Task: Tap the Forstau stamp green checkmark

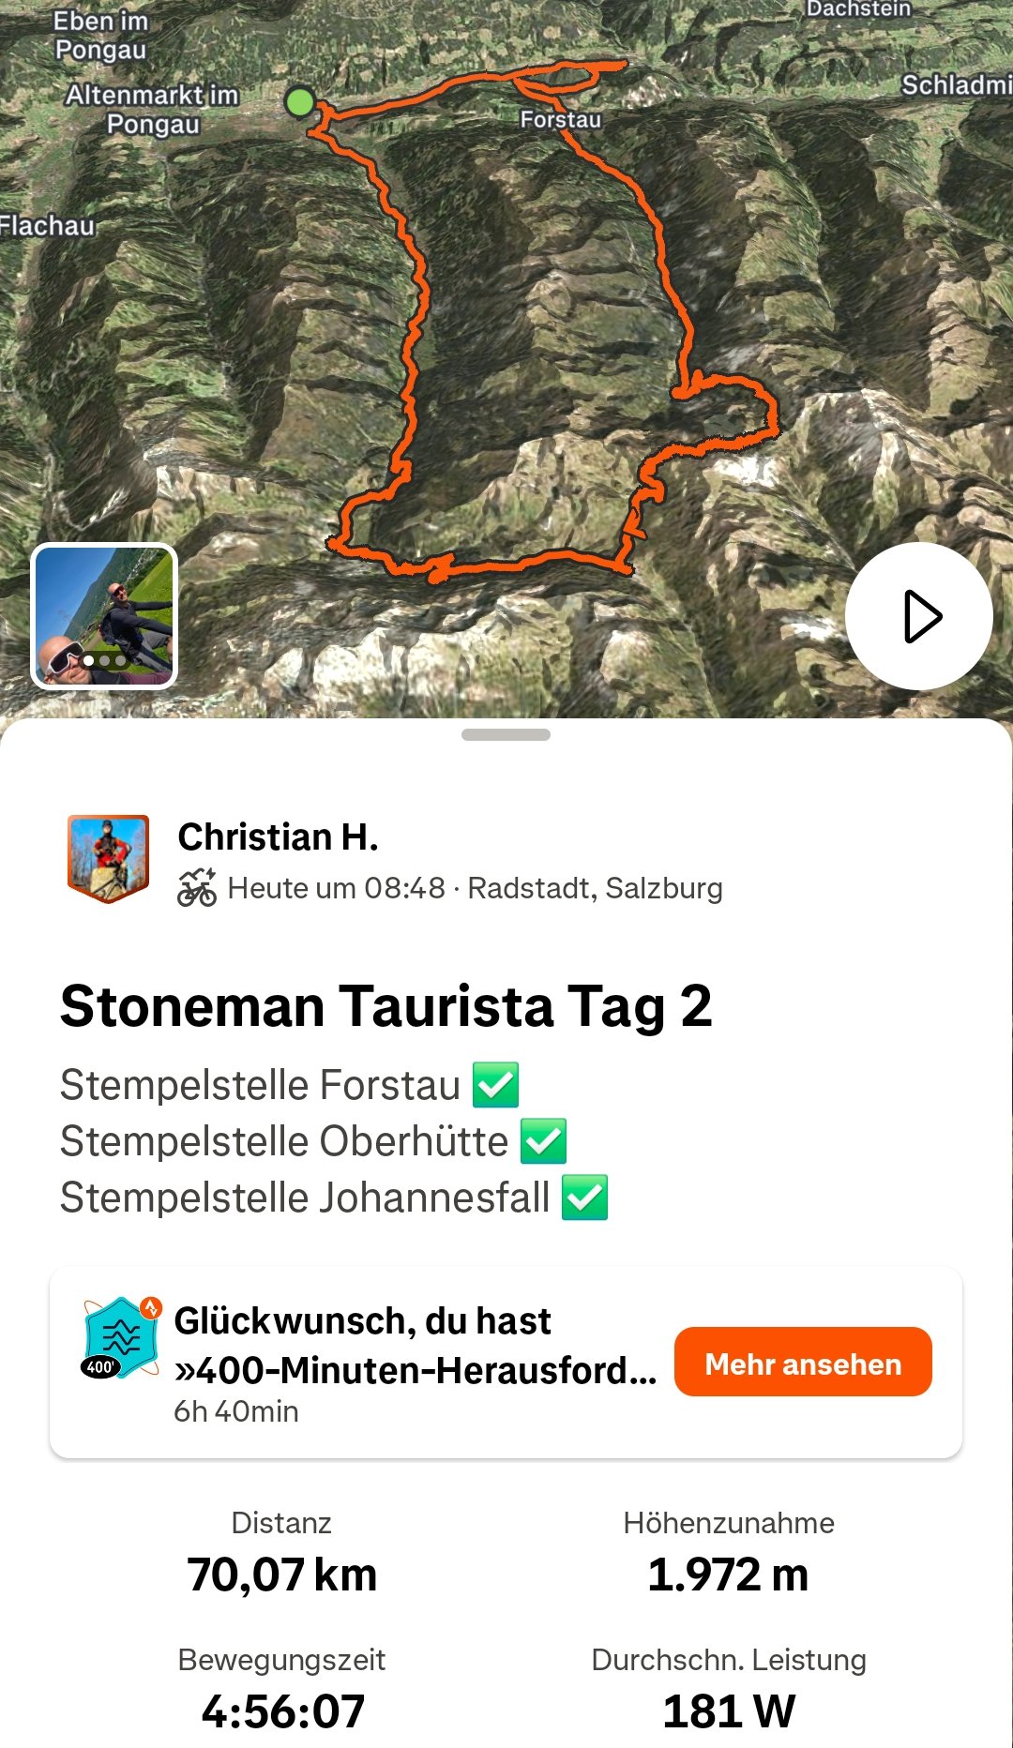Action: coord(496,1085)
